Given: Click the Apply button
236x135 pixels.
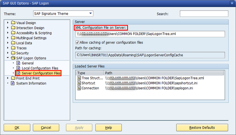Looking at the screenshot, I should [79, 128].
